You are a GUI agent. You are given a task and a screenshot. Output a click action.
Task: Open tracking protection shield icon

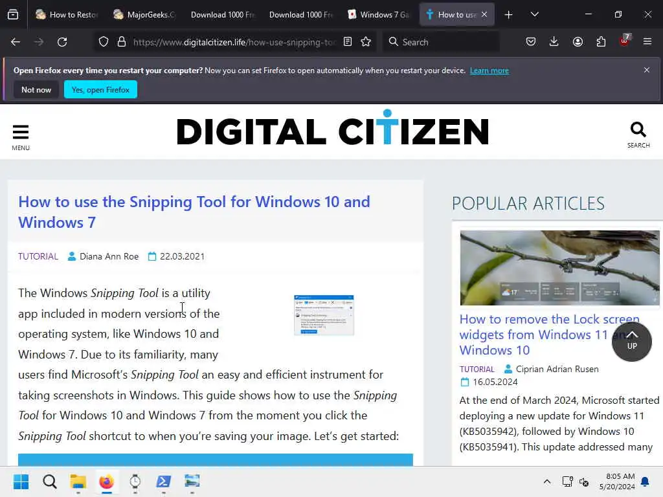coord(104,42)
